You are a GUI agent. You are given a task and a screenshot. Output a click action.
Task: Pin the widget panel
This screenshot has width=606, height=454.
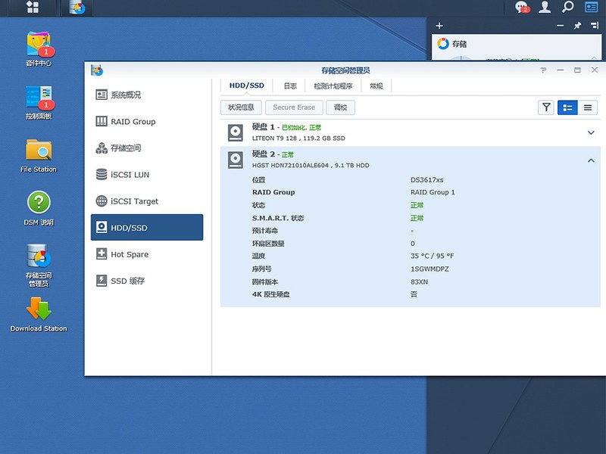[x=577, y=26]
